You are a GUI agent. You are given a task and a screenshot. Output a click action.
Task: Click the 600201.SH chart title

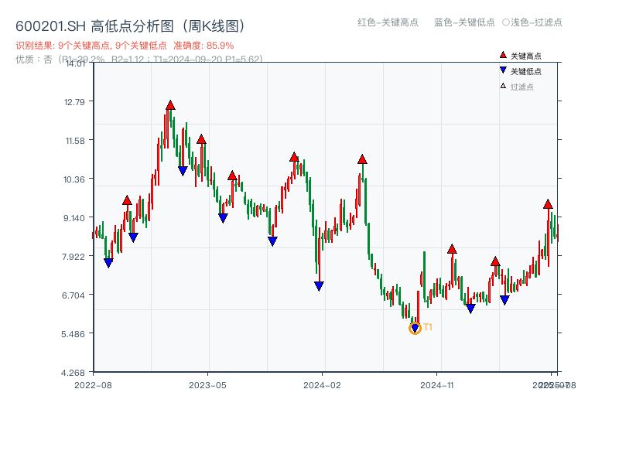(x=128, y=24)
